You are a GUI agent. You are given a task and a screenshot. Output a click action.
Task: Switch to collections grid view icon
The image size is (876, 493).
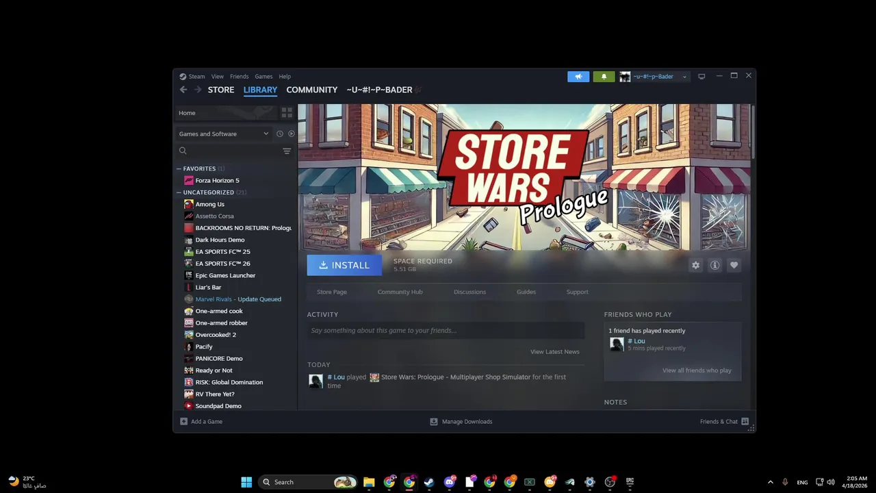coord(287,113)
